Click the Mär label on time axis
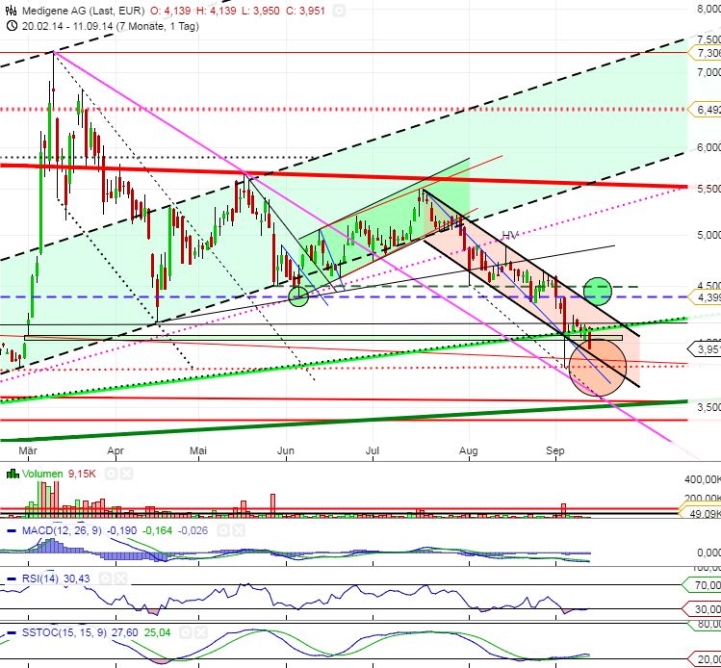The height and width of the screenshot is (668, 721). click(28, 450)
